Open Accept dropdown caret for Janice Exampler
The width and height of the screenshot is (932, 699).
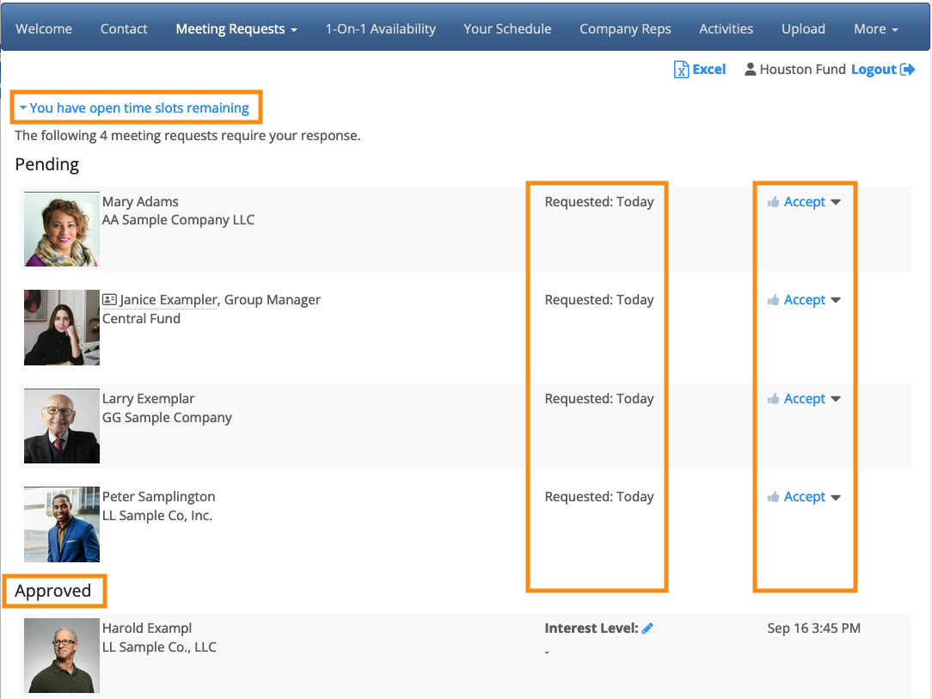click(836, 300)
